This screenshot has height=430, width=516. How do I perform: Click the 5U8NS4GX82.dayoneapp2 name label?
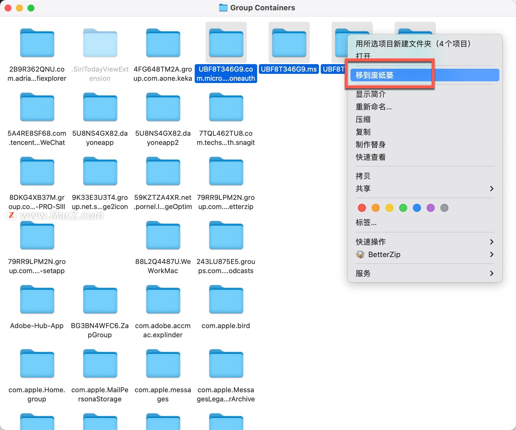tap(163, 138)
